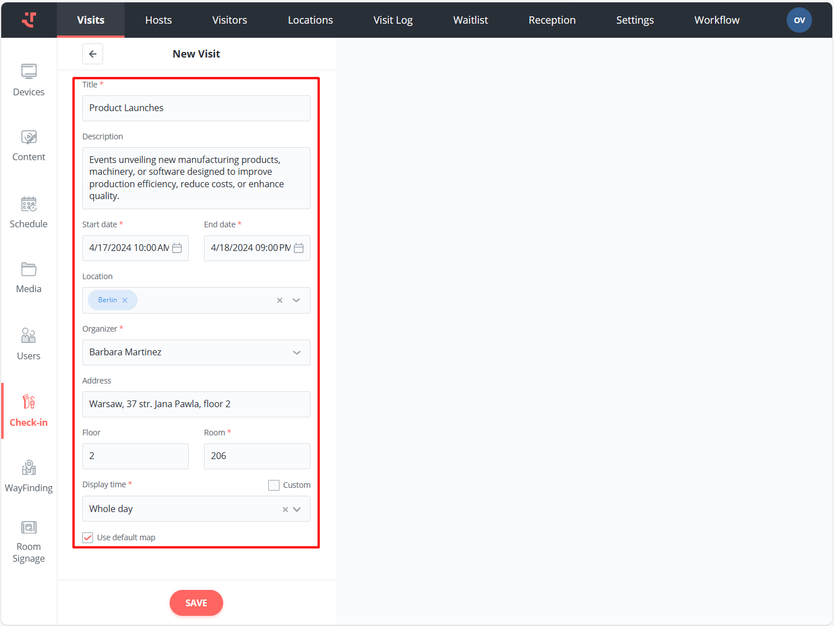Enable the Custom display time checkbox
Image resolution: width=834 pixels, height=626 pixels.
pos(274,485)
